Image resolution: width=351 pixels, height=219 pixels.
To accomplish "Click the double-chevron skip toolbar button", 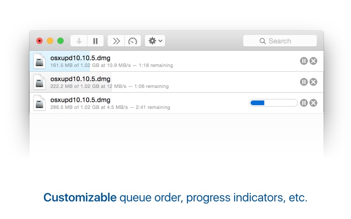I will (116, 41).
